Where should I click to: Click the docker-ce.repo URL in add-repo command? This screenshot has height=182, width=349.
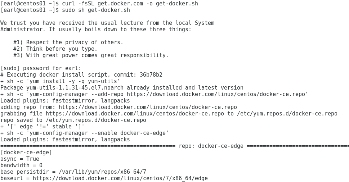pyautogui.click(x=216, y=94)
